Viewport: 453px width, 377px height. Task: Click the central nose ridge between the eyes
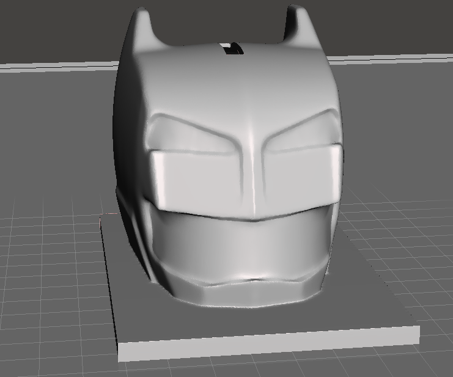pyautogui.click(x=252, y=165)
